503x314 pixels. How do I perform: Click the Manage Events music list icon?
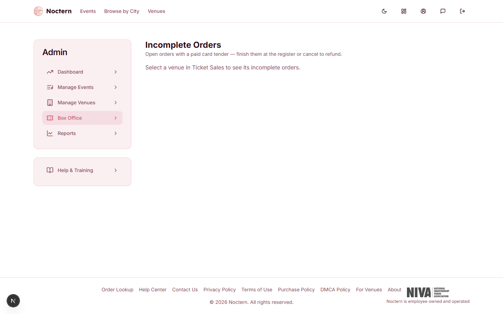click(x=50, y=87)
